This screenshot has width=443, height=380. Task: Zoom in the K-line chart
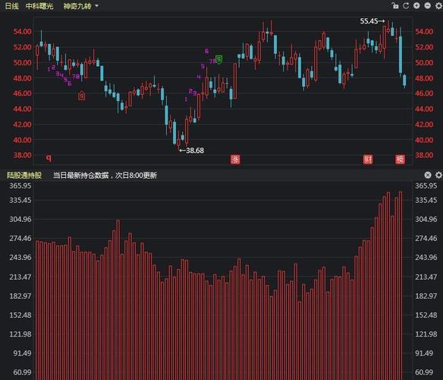416,5
